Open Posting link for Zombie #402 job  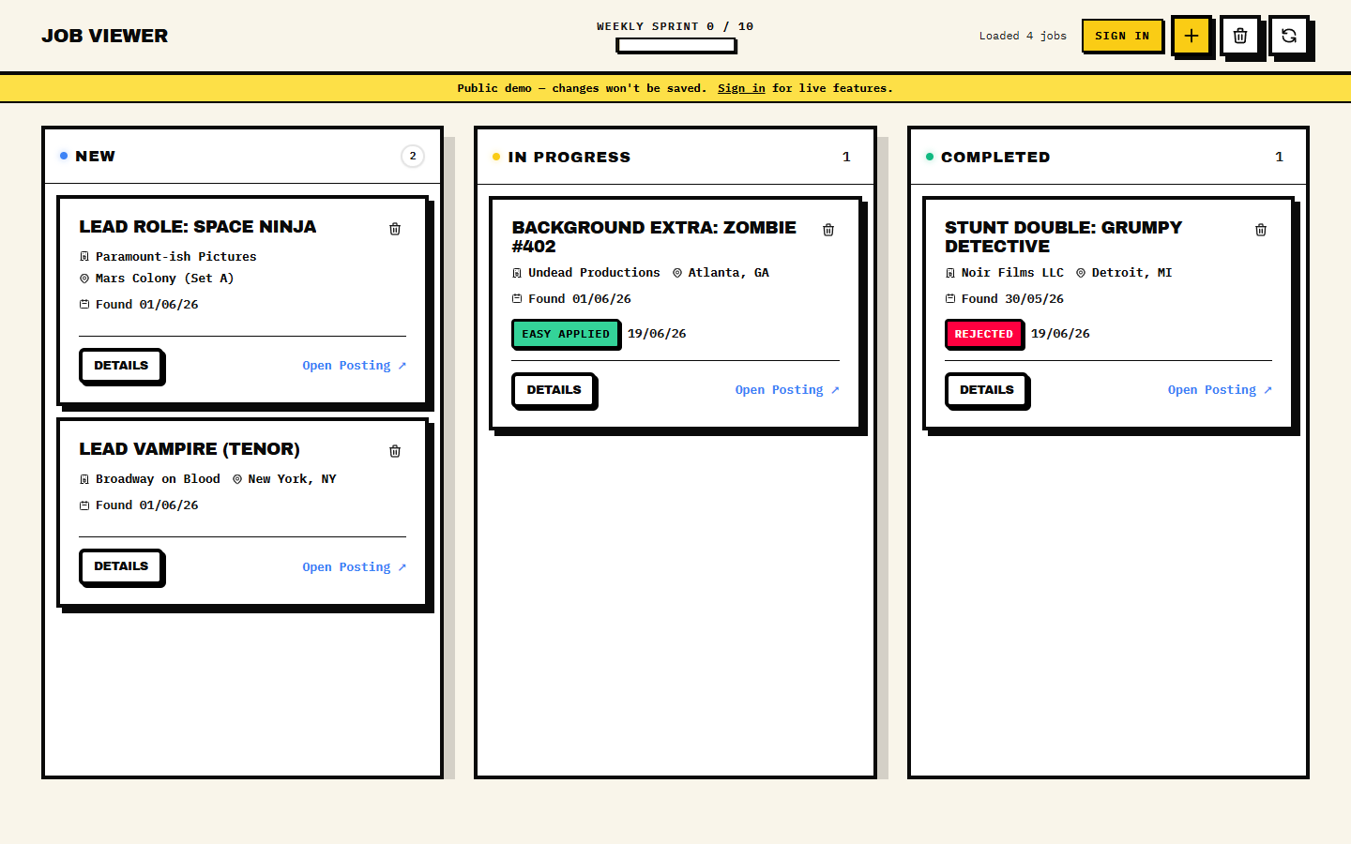click(x=787, y=390)
